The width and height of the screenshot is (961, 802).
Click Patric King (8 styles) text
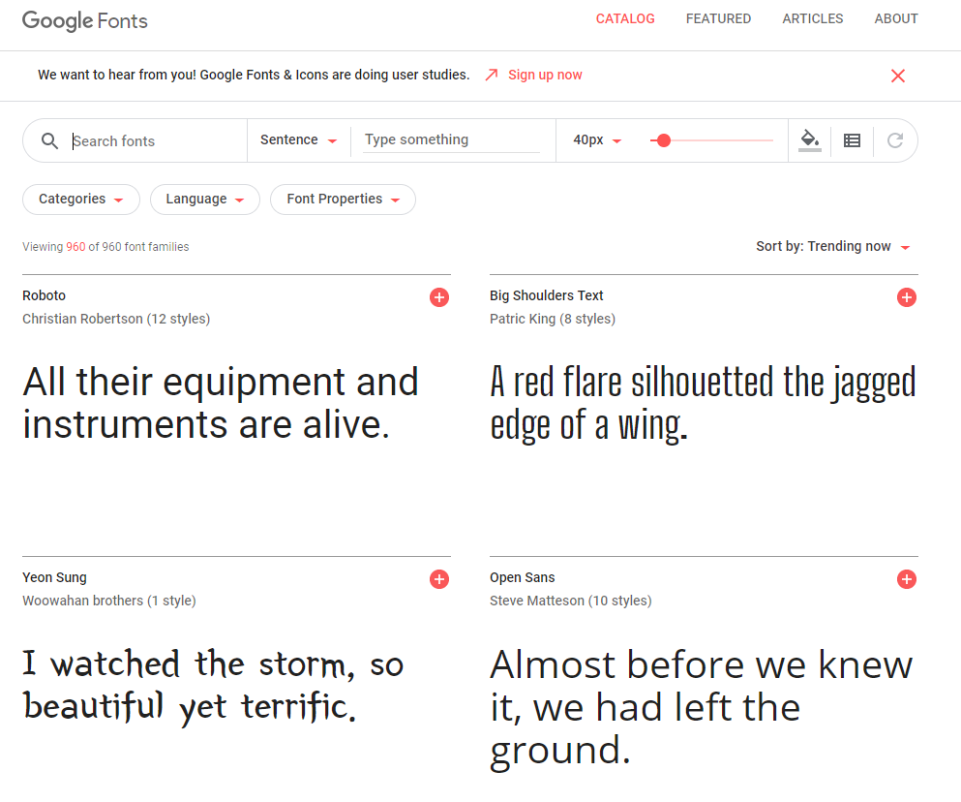[x=553, y=319]
